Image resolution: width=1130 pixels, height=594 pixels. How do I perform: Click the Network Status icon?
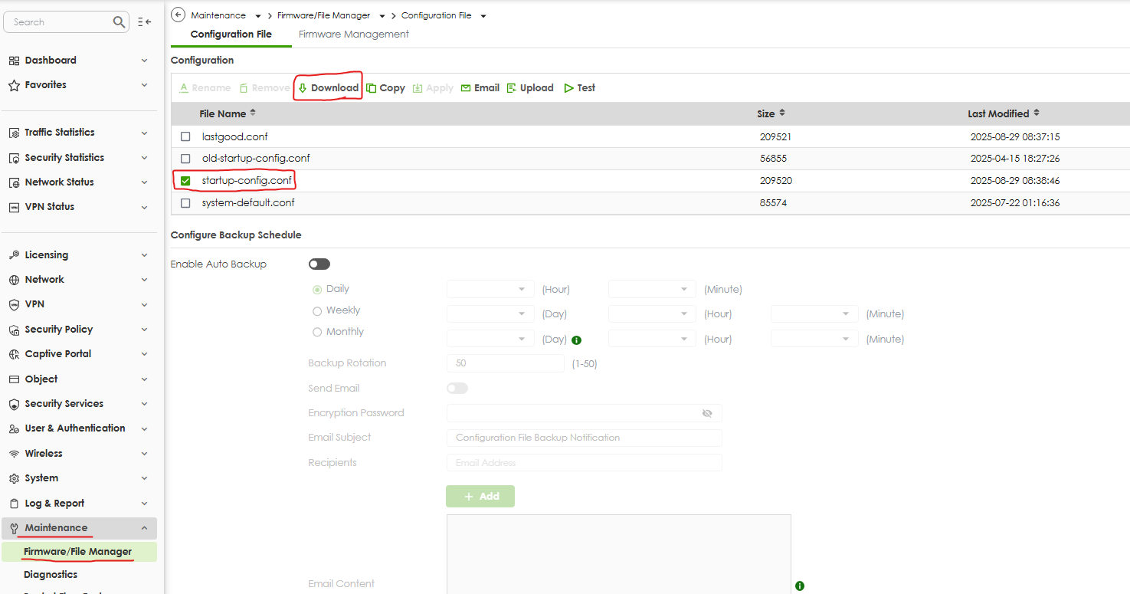pos(14,182)
